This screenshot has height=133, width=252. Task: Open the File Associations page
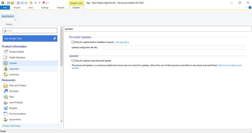pos(17,114)
